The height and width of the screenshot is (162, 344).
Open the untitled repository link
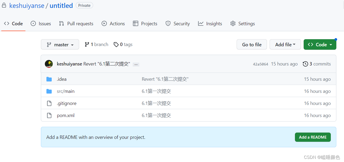61,6
